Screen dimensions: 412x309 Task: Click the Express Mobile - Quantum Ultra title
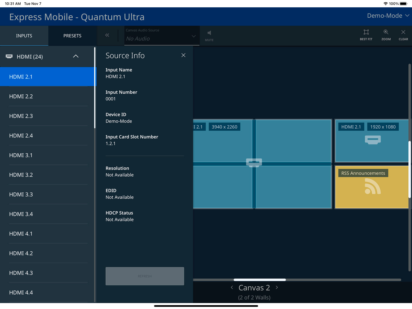click(x=77, y=17)
